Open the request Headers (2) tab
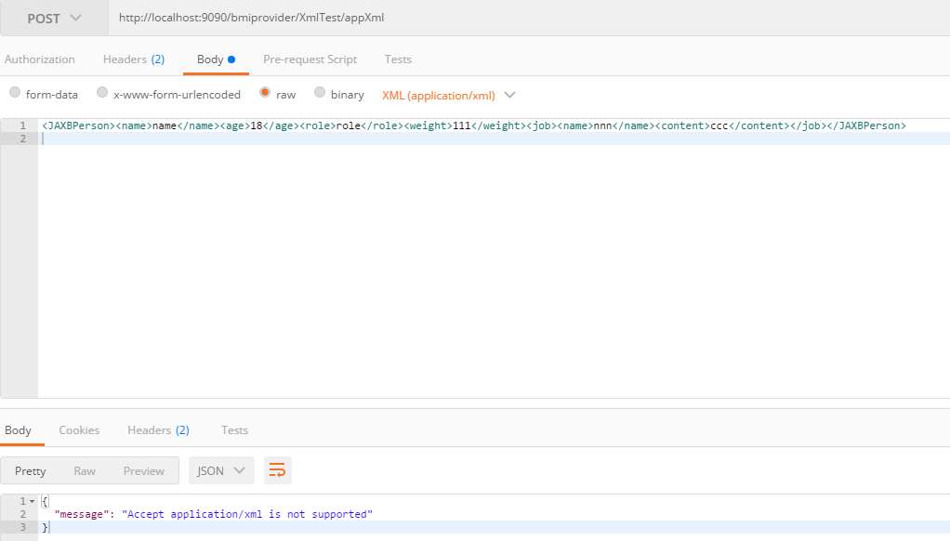The image size is (950, 541). click(134, 59)
